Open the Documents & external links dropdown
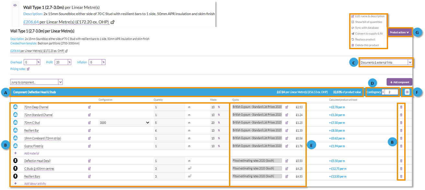Viewport: 425px width, 190px height. [x=386, y=62]
